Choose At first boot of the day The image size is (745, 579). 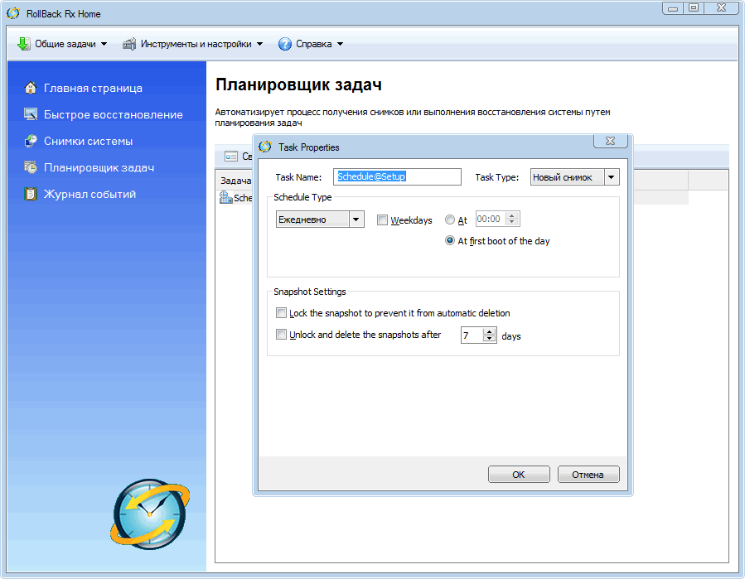[x=450, y=241]
